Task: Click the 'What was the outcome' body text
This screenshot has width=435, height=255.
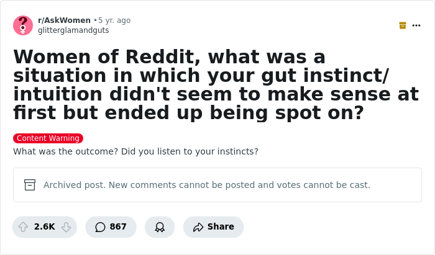Action: tap(135, 151)
